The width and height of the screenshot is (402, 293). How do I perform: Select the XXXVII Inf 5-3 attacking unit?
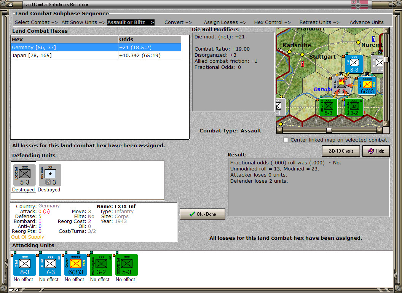click(x=127, y=265)
